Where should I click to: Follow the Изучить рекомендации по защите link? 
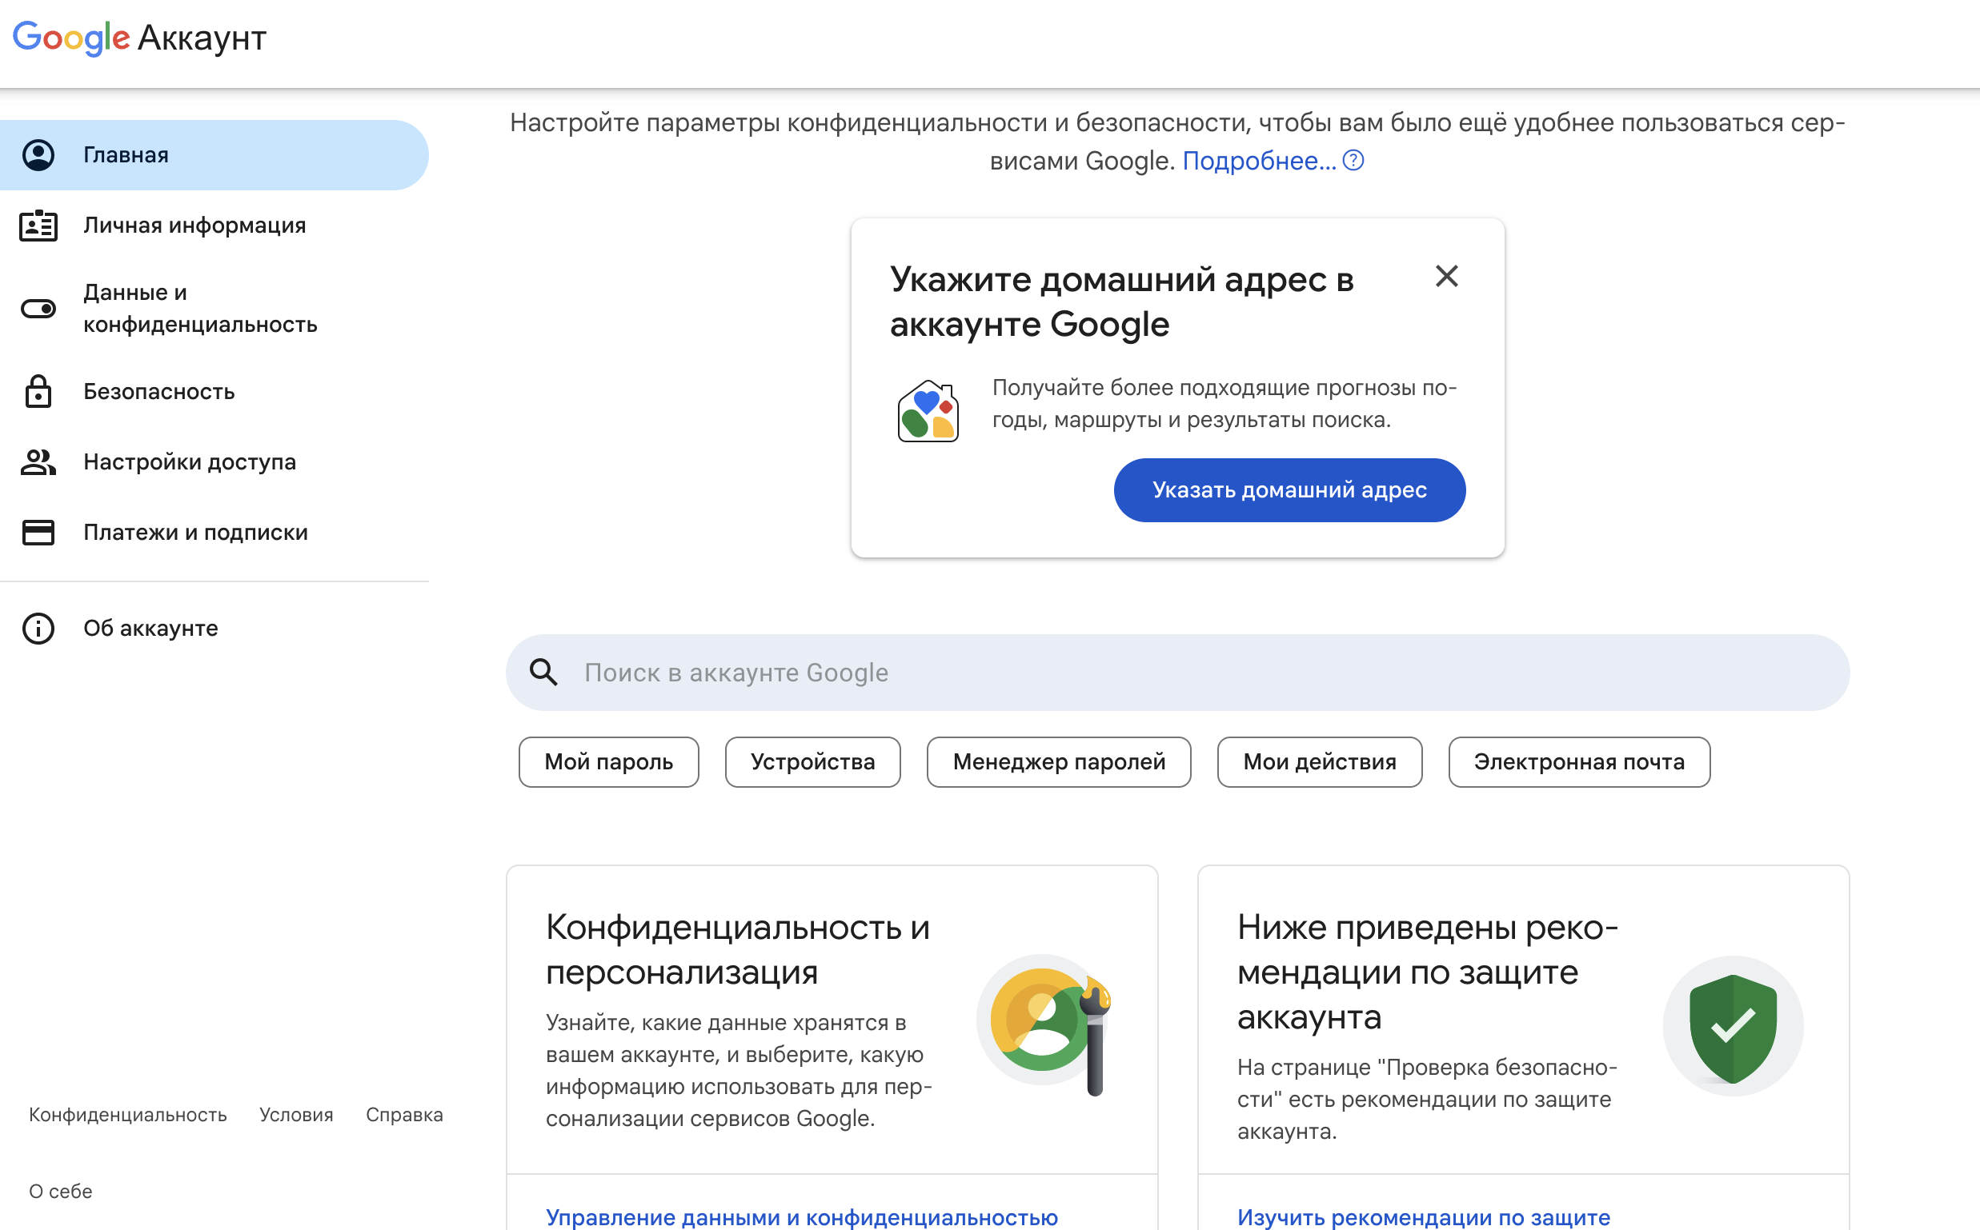click(1423, 1216)
